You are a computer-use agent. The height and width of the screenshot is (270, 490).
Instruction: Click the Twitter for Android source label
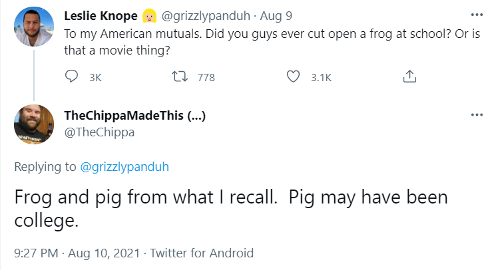coord(202,253)
